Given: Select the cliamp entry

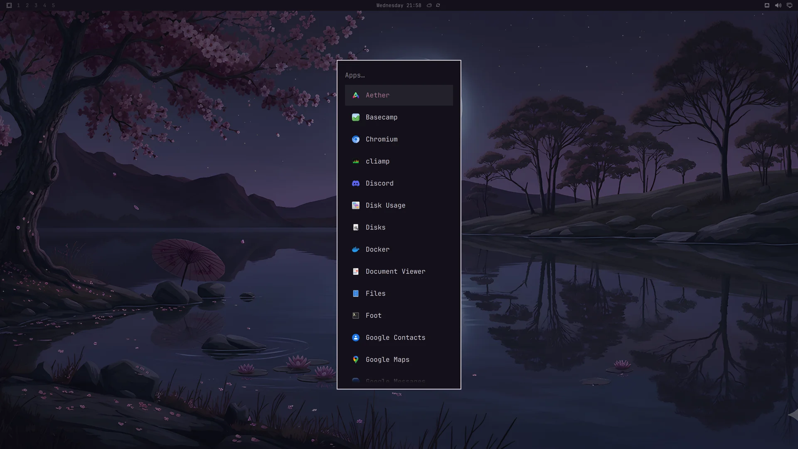Looking at the screenshot, I should pos(399,161).
